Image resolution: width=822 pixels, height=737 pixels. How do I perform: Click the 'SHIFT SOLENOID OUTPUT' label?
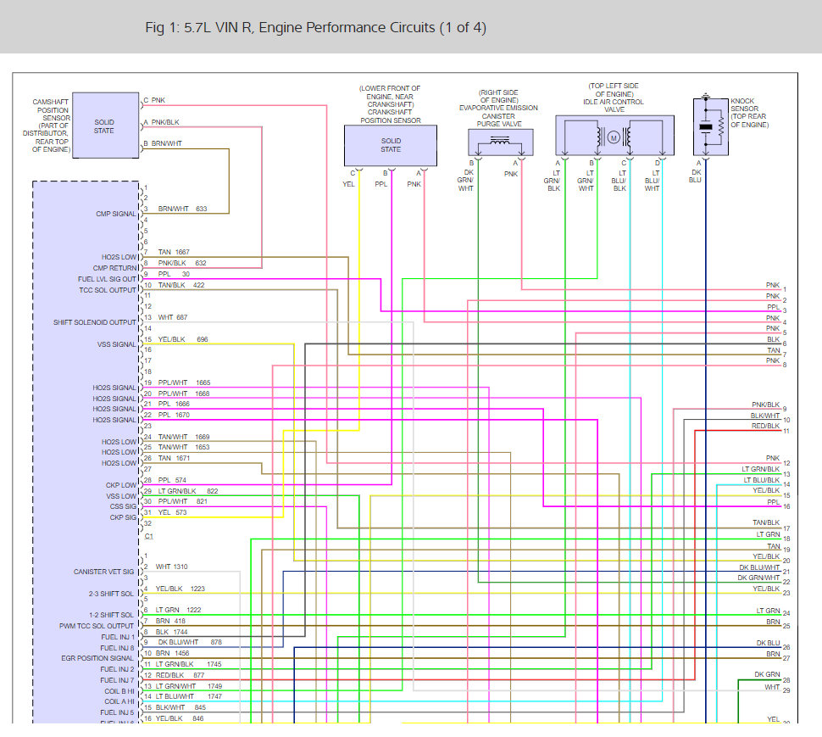coord(94,322)
